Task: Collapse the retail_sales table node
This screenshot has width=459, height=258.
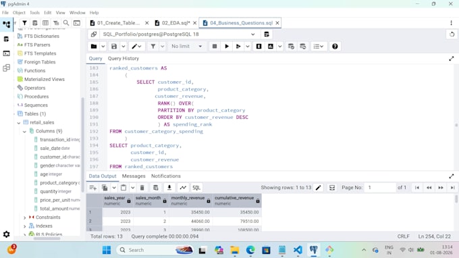Action: click(x=19, y=123)
